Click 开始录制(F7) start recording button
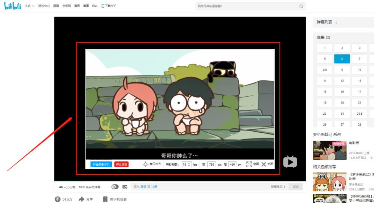Screen dimensions: 374x203 pyautogui.click(x=101, y=164)
